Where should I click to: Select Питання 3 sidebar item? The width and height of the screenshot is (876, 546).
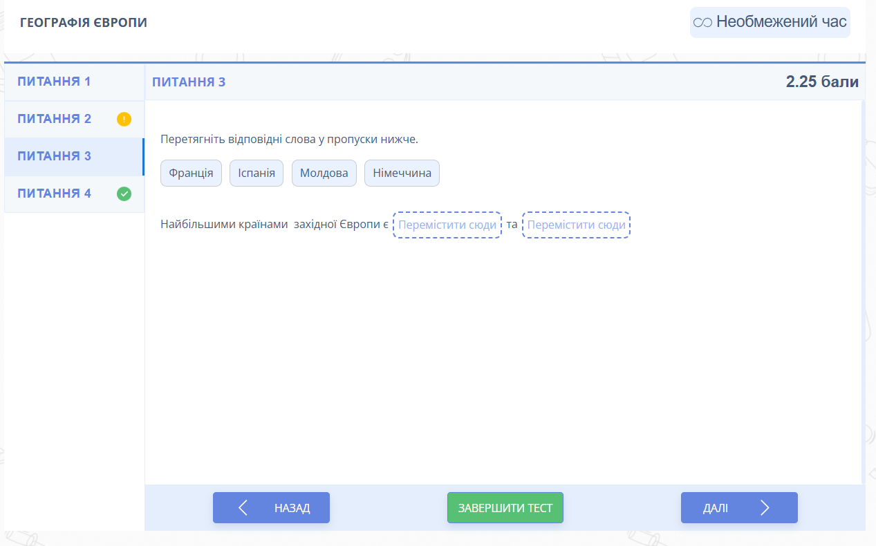point(54,156)
